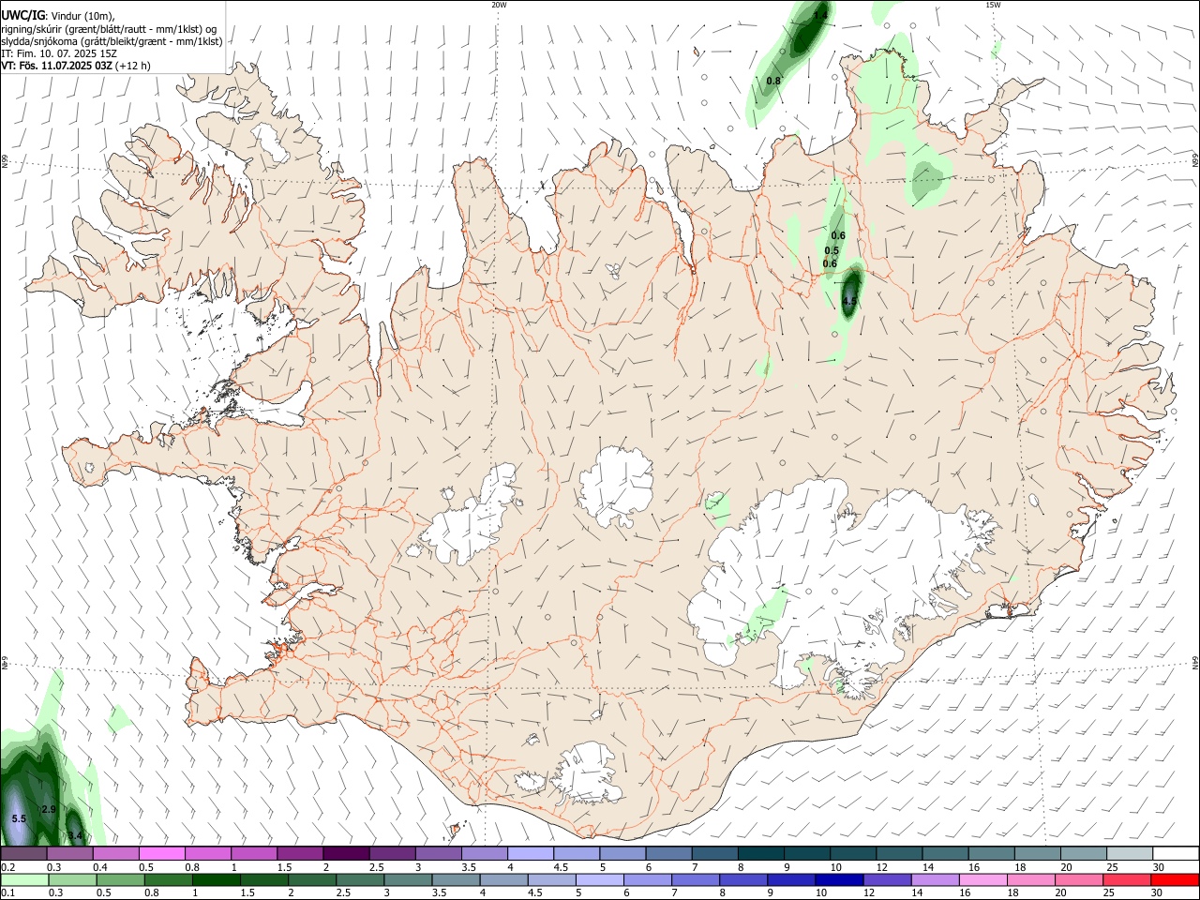Click the '15W' longitude label

(x=994, y=5)
